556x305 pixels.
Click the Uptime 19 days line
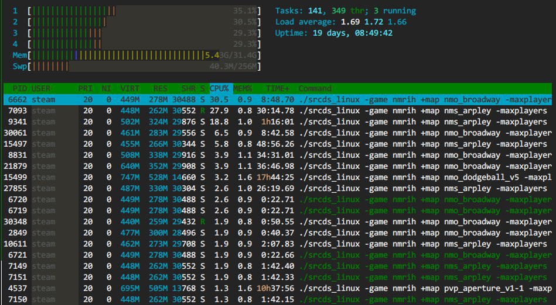point(334,33)
